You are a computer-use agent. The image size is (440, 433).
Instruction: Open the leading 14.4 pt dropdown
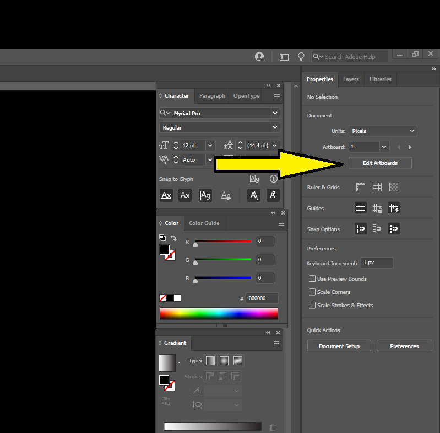[275, 145]
